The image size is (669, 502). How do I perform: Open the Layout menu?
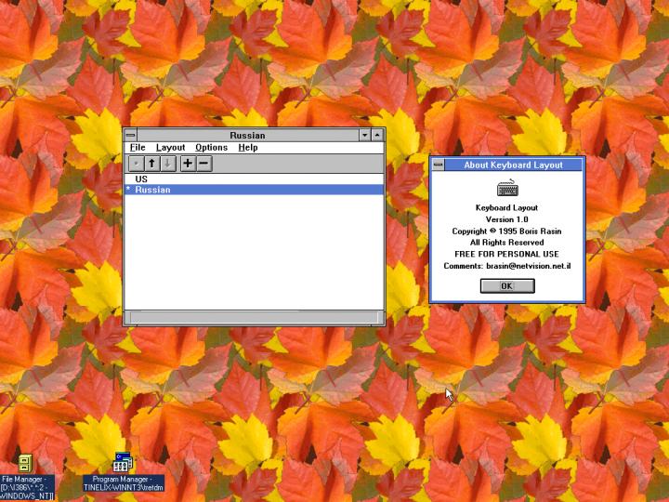click(x=170, y=148)
